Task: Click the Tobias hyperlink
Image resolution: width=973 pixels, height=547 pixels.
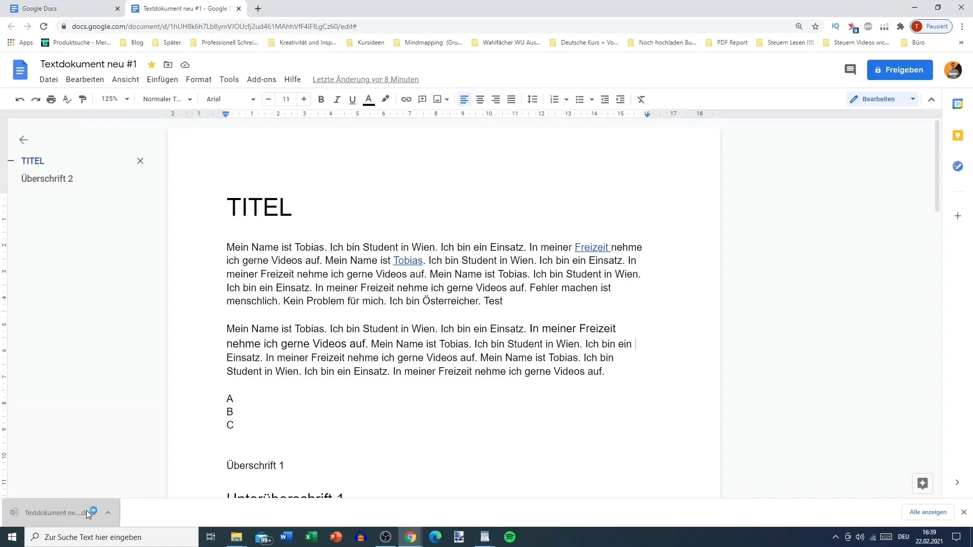Action: tap(407, 260)
